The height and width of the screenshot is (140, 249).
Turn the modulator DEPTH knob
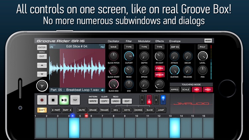pos(144,56)
